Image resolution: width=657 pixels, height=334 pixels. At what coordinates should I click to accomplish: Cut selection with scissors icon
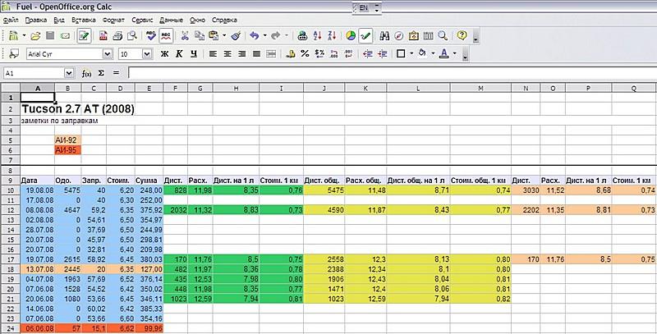click(x=185, y=36)
